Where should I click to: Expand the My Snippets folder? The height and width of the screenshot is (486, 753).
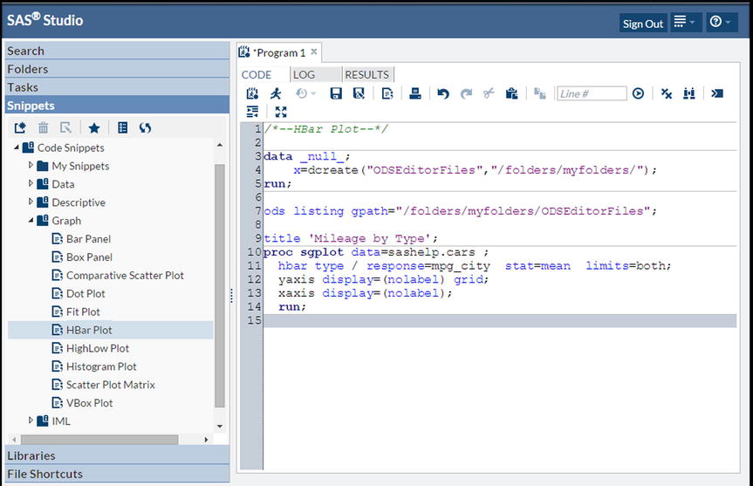(31, 165)
